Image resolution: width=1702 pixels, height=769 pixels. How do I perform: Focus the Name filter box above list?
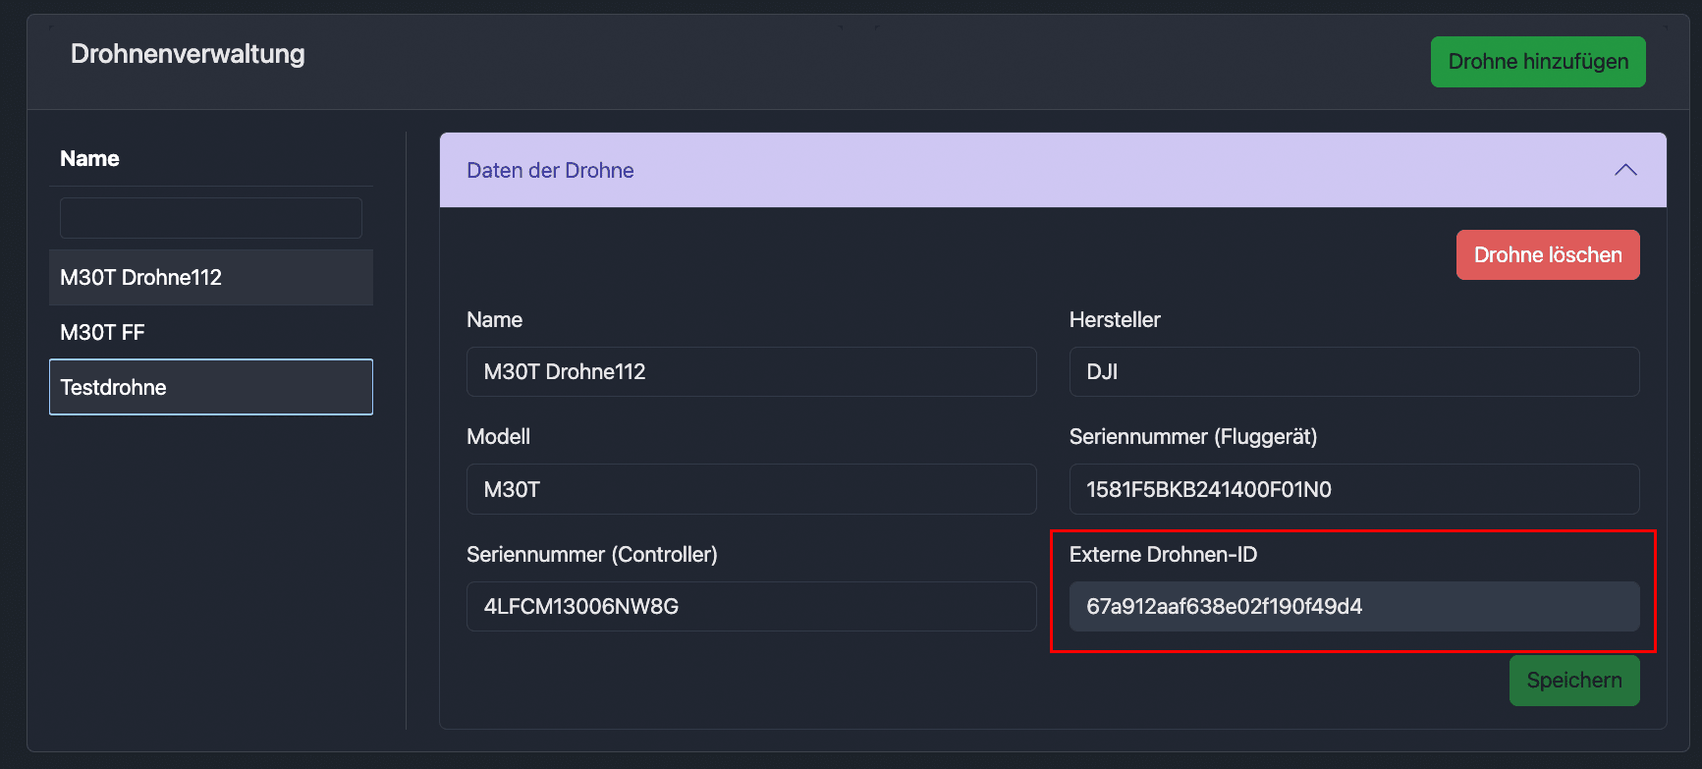210,218
